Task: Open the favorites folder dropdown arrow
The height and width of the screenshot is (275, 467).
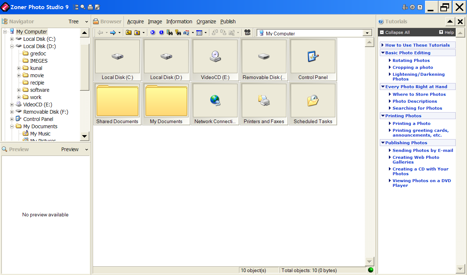Action: (x=143, y=33)
